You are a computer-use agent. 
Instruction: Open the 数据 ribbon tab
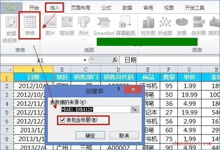(x=127, y=8)
